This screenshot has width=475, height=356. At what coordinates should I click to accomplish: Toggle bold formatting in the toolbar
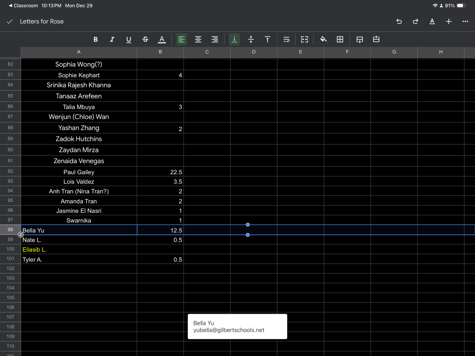tap(95, 39)
